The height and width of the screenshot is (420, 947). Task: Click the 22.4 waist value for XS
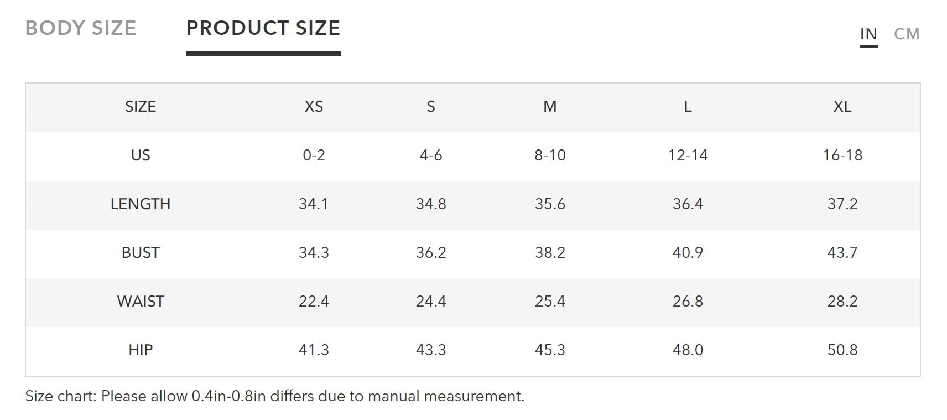point(314,302)
